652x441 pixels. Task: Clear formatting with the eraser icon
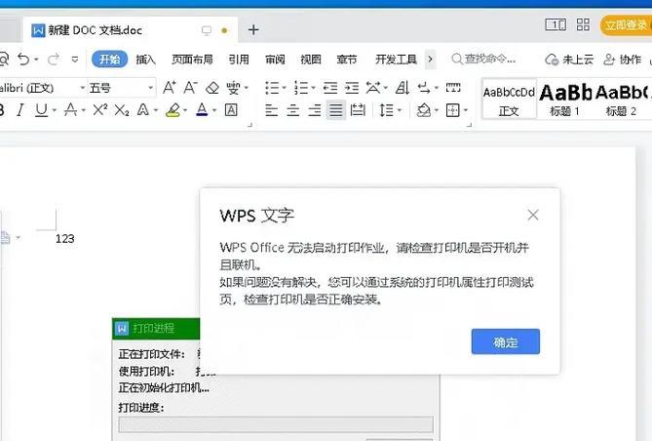(x=212, y=88)
